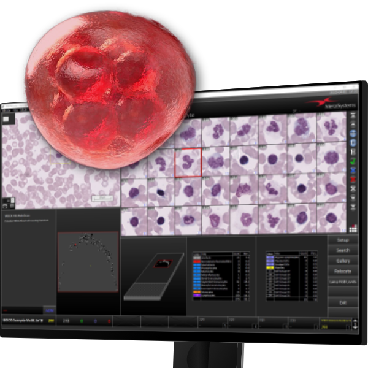Click the red color swatch in class table

tap(197, 260)
